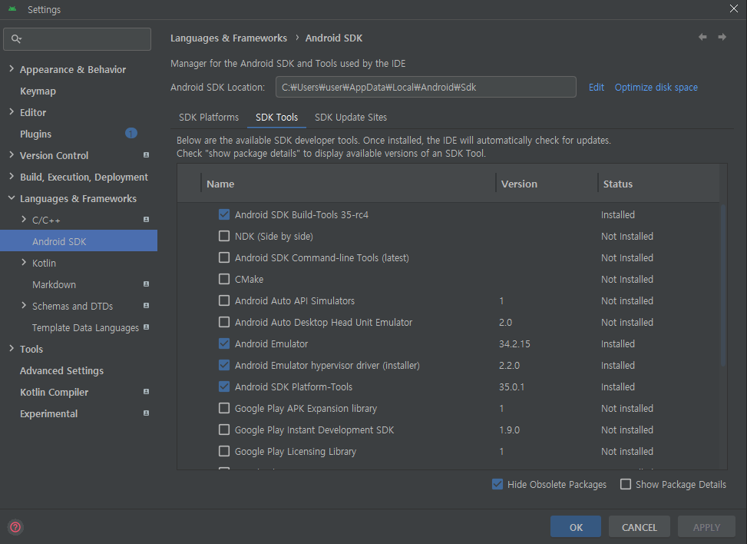Click the search magnifier icon
This screenshot has height=544, width=747.
pyautogui.click(x=16, y=38)
